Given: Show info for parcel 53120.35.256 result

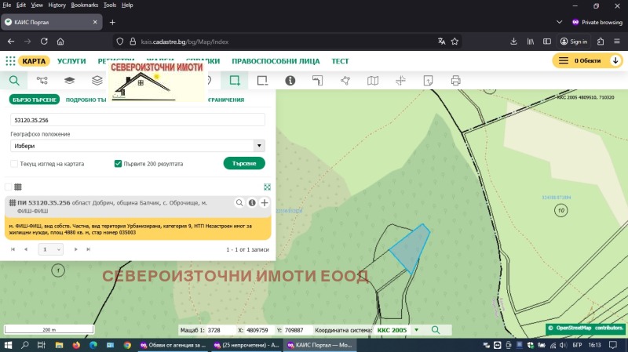Looking at the screenshot, I should (x=252, y=203).
